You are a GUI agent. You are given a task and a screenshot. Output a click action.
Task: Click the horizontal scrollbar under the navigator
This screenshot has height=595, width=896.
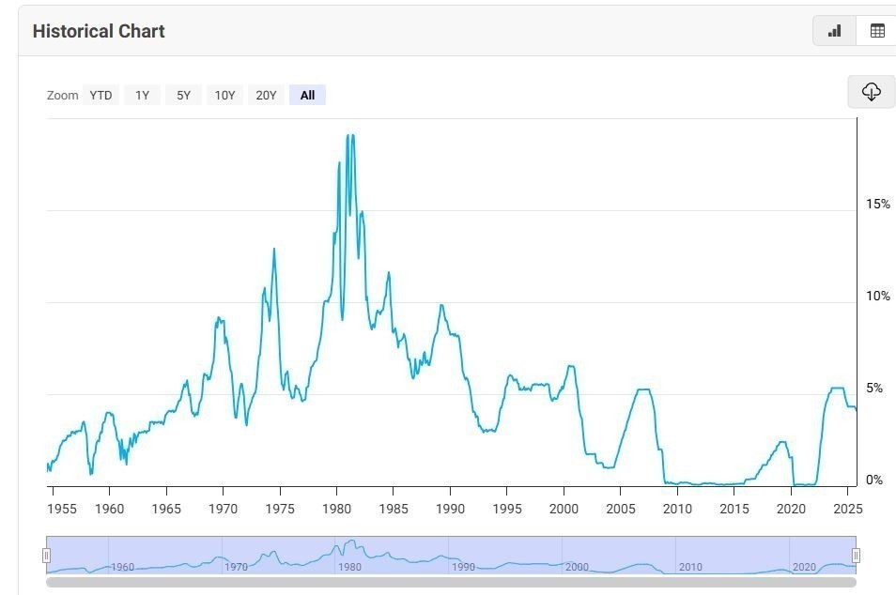point(451,582)
